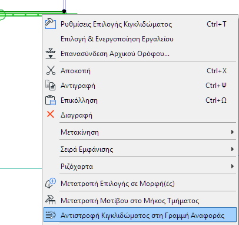Expand the Σειρά Εμφάνισης submenu arrow
Screen dimensions: 239x225
click(233, 149)
